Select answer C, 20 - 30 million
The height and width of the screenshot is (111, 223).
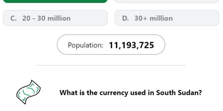tap(55, 18)
